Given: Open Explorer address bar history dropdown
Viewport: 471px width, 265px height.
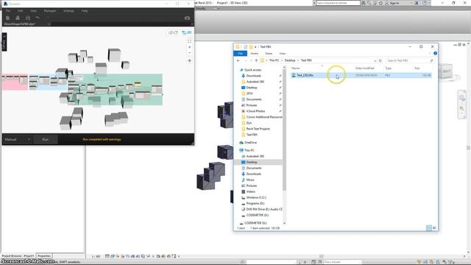Looking at the screenshot, I should point(375,60).
